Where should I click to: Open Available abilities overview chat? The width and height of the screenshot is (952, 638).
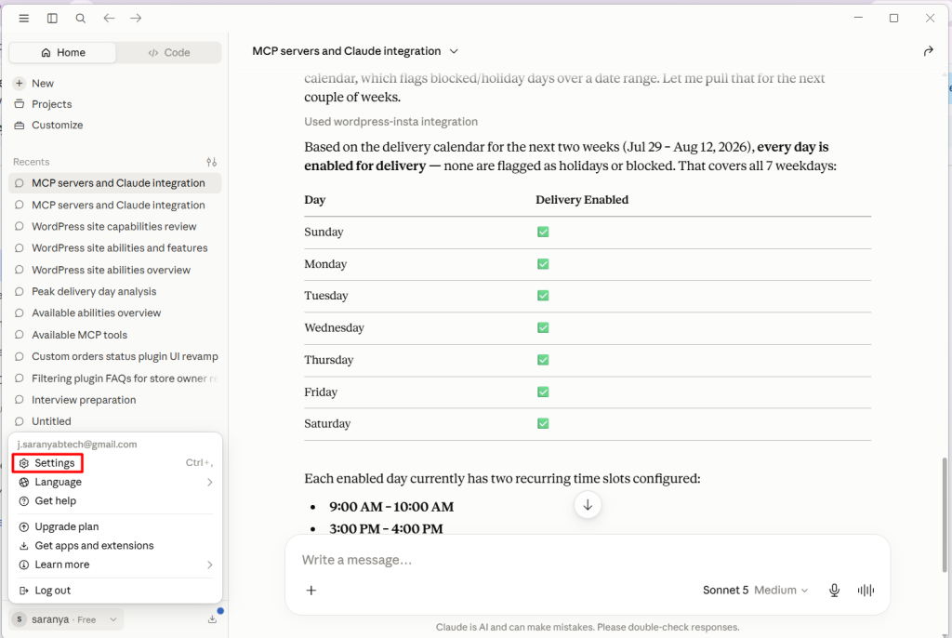[x=115, y=312]
